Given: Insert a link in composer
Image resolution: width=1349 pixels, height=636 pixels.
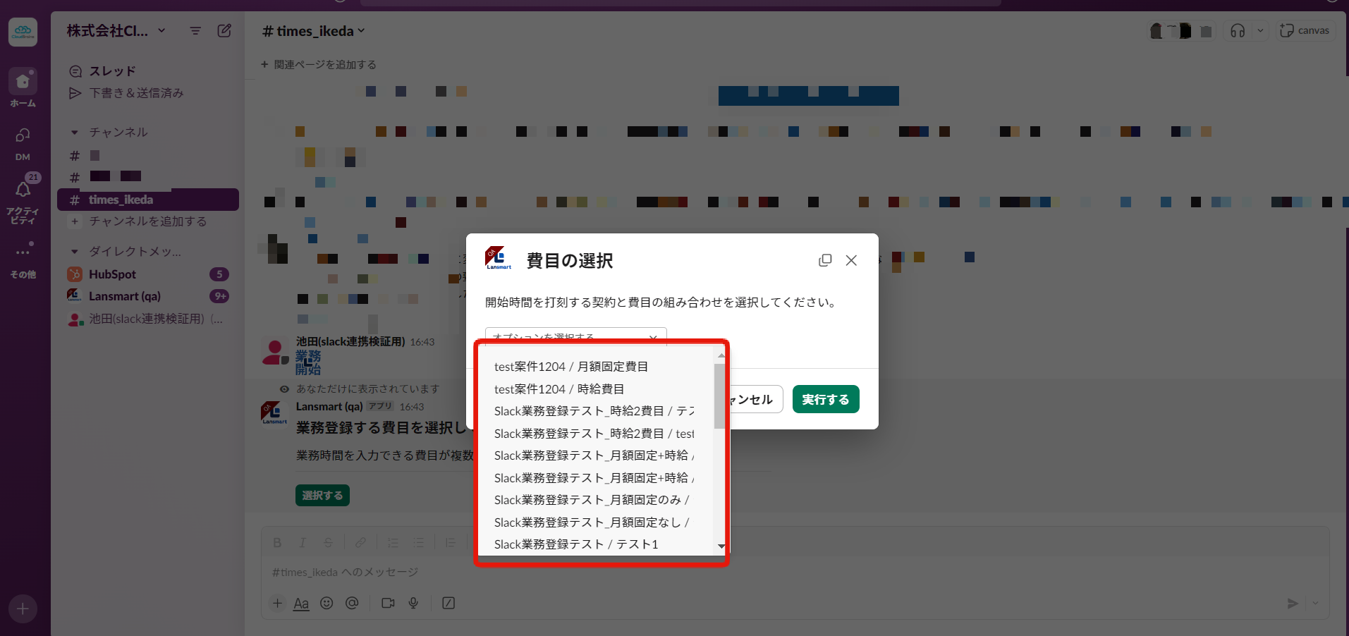Looking at the screenshot, I should [360, 542].
